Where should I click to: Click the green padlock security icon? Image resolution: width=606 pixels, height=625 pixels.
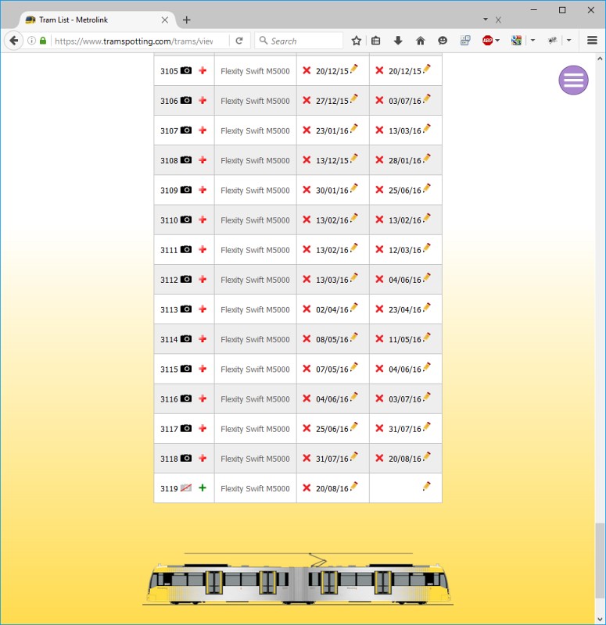[x=43, y=41]
